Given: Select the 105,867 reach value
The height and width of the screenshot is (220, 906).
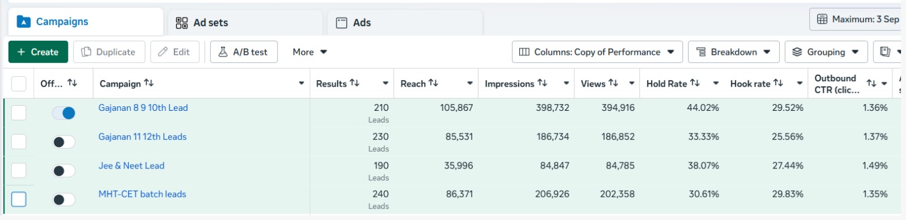Looking at the screenshot, I should pyautogui.click(x=456, y=107).
